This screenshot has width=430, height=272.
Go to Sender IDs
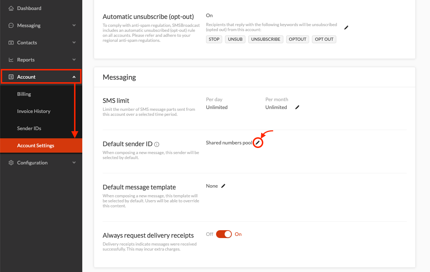point(29,128)
